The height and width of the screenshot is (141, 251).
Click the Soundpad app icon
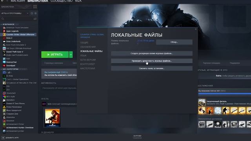(4, 65)
